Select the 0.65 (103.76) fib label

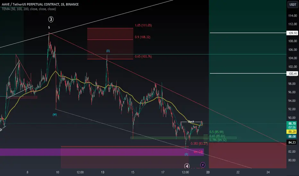pos(143,57)
